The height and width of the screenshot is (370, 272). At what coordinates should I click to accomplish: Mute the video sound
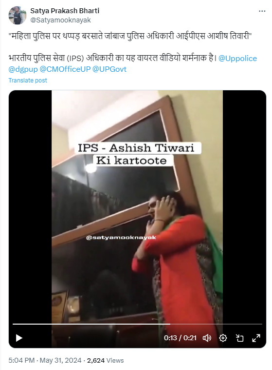tap(207, 338)
